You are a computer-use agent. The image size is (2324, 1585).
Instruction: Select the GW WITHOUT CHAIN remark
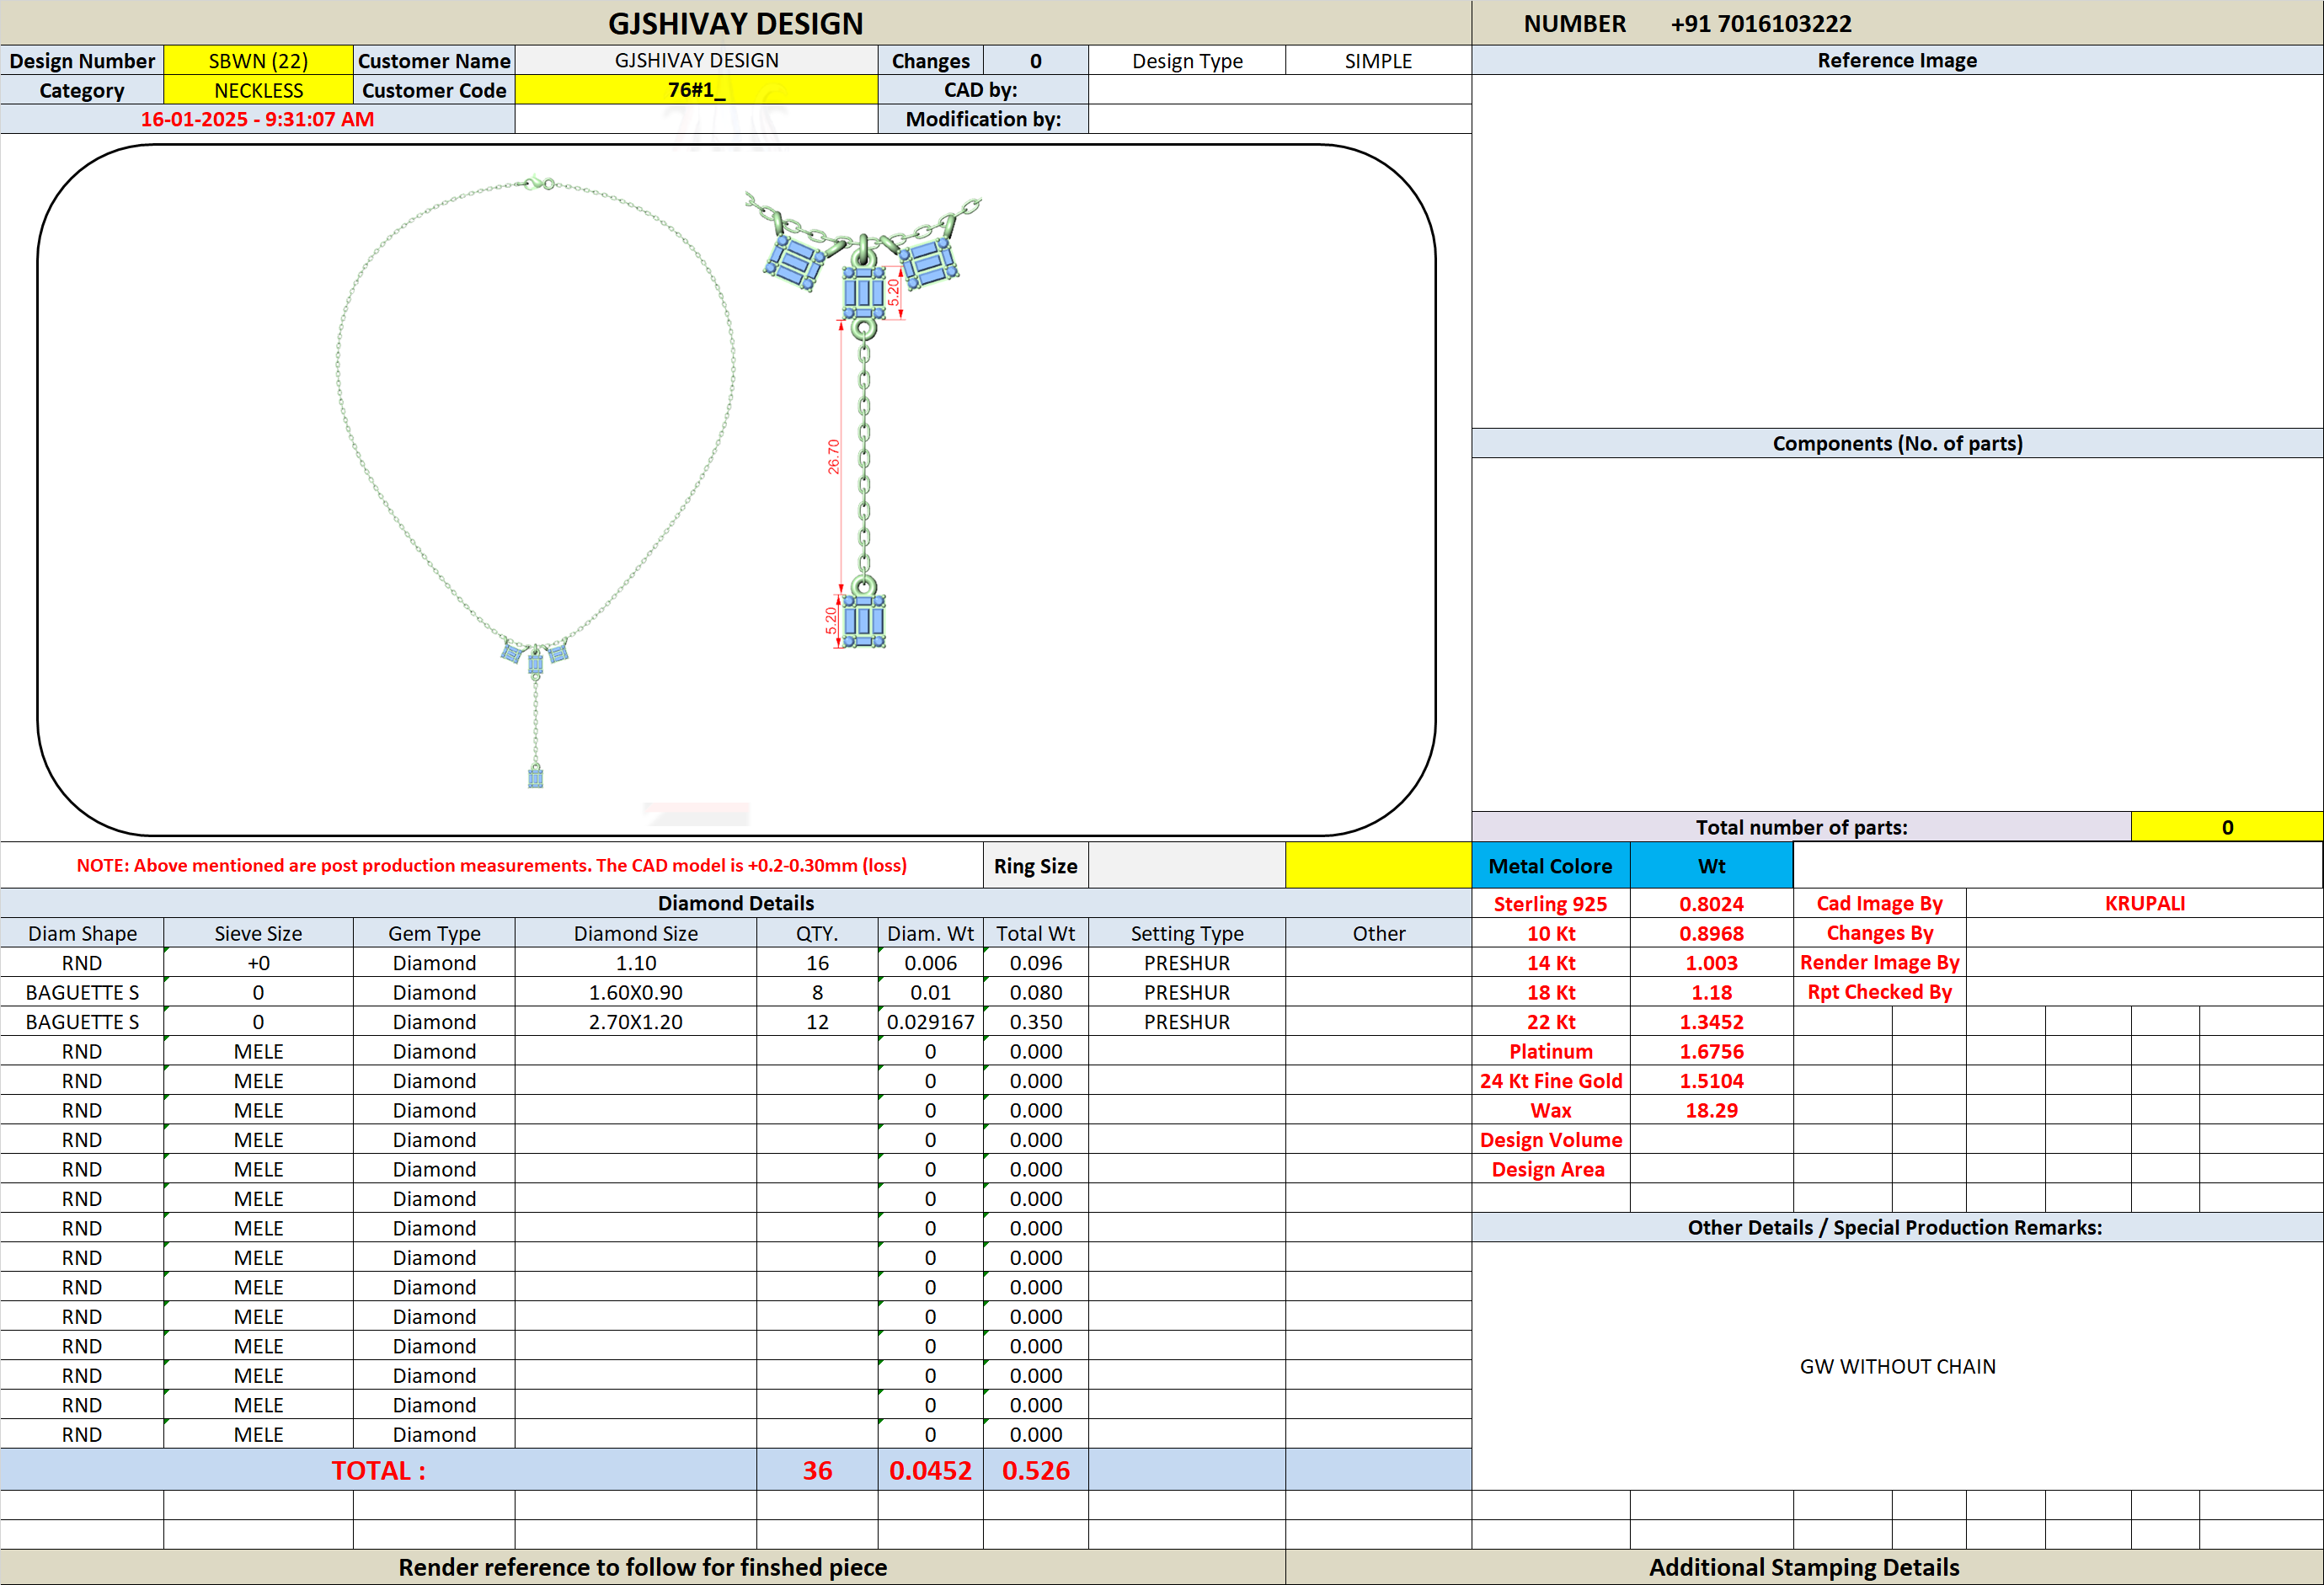coord(1897,1366)
